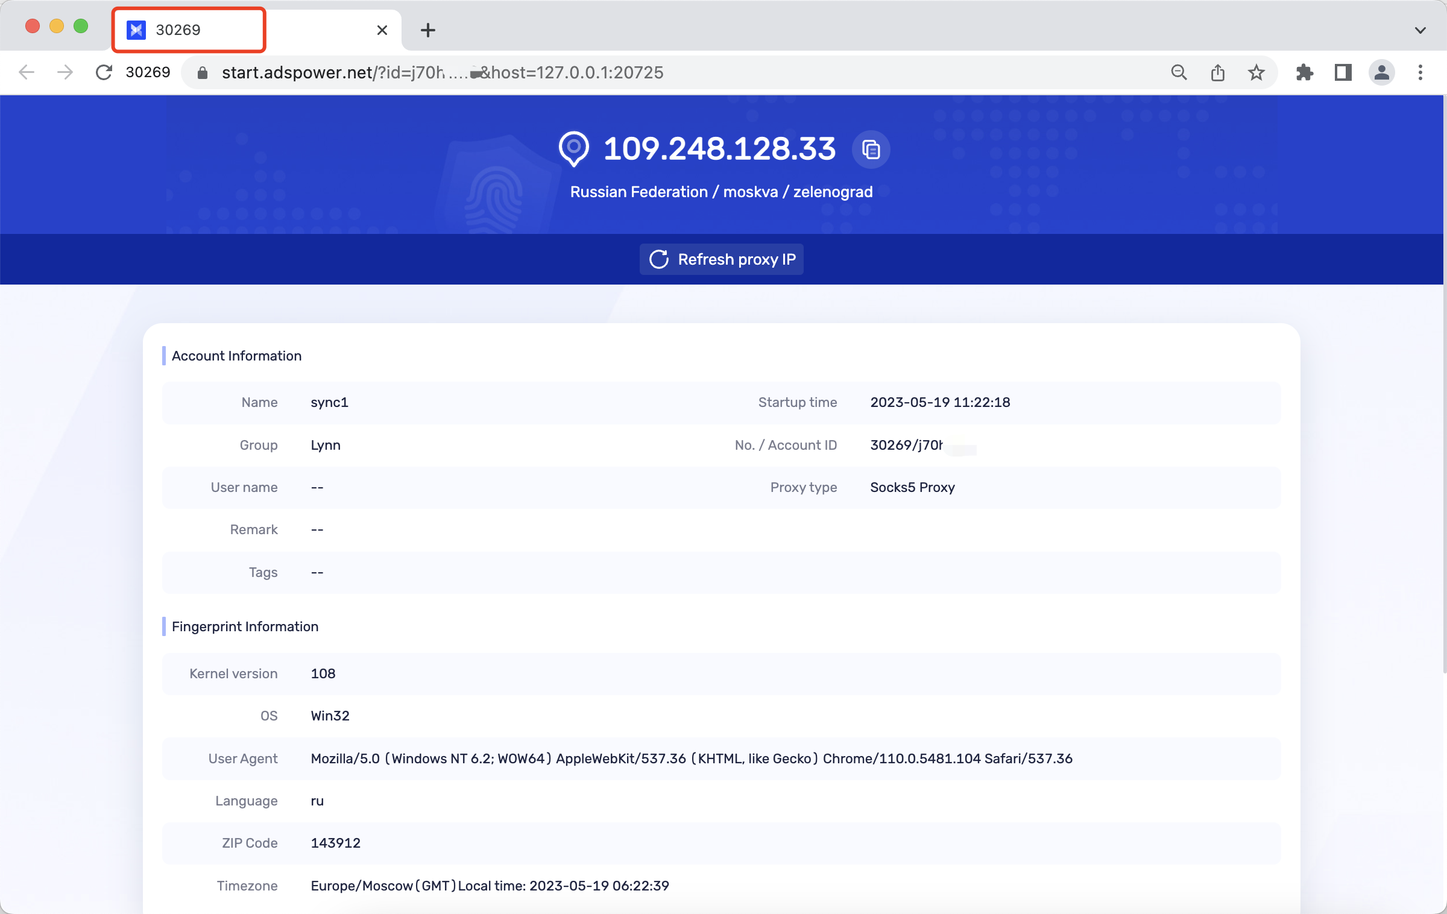Close the 30269 tab
Image resolution: width=1447 pixels, height=914 pixels.
point(382,30)
